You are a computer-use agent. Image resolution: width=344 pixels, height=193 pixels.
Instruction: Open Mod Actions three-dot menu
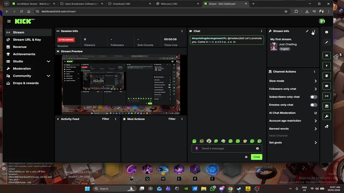[x=182, y=119]
